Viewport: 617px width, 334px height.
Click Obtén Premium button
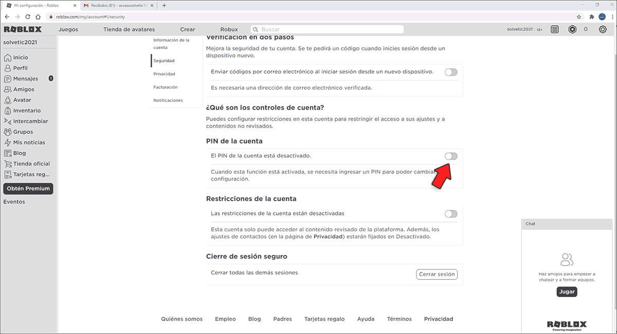(x=28, y=188)
